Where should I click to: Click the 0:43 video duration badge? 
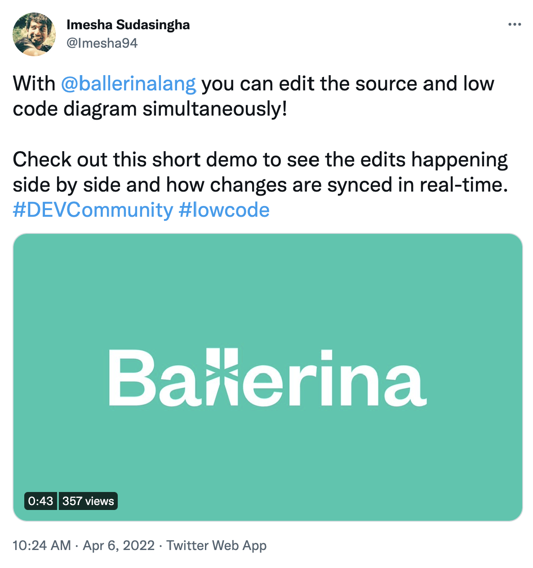coord(41,501)
